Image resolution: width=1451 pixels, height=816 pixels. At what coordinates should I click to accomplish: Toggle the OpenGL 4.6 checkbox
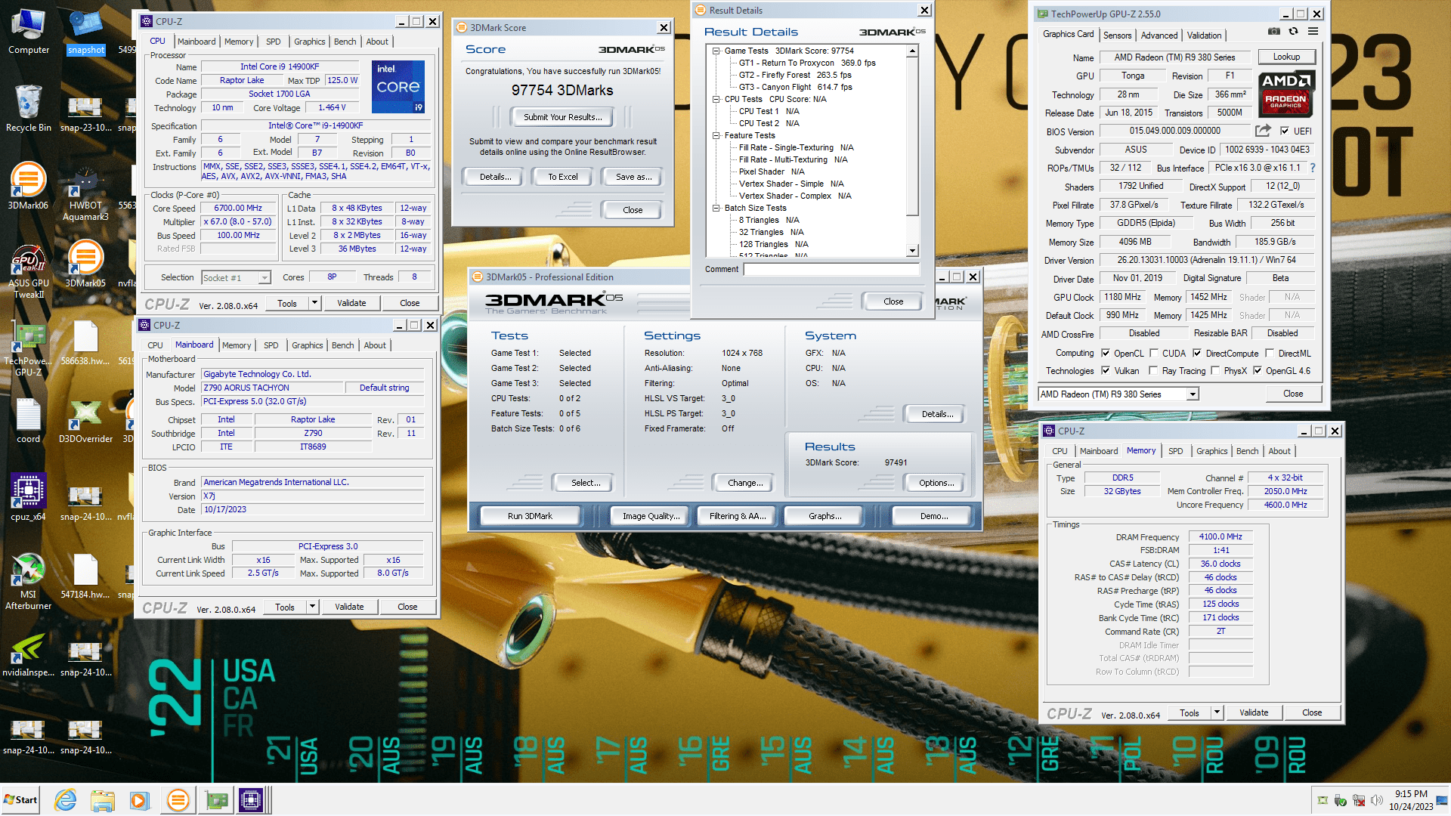pos(1258,370)
